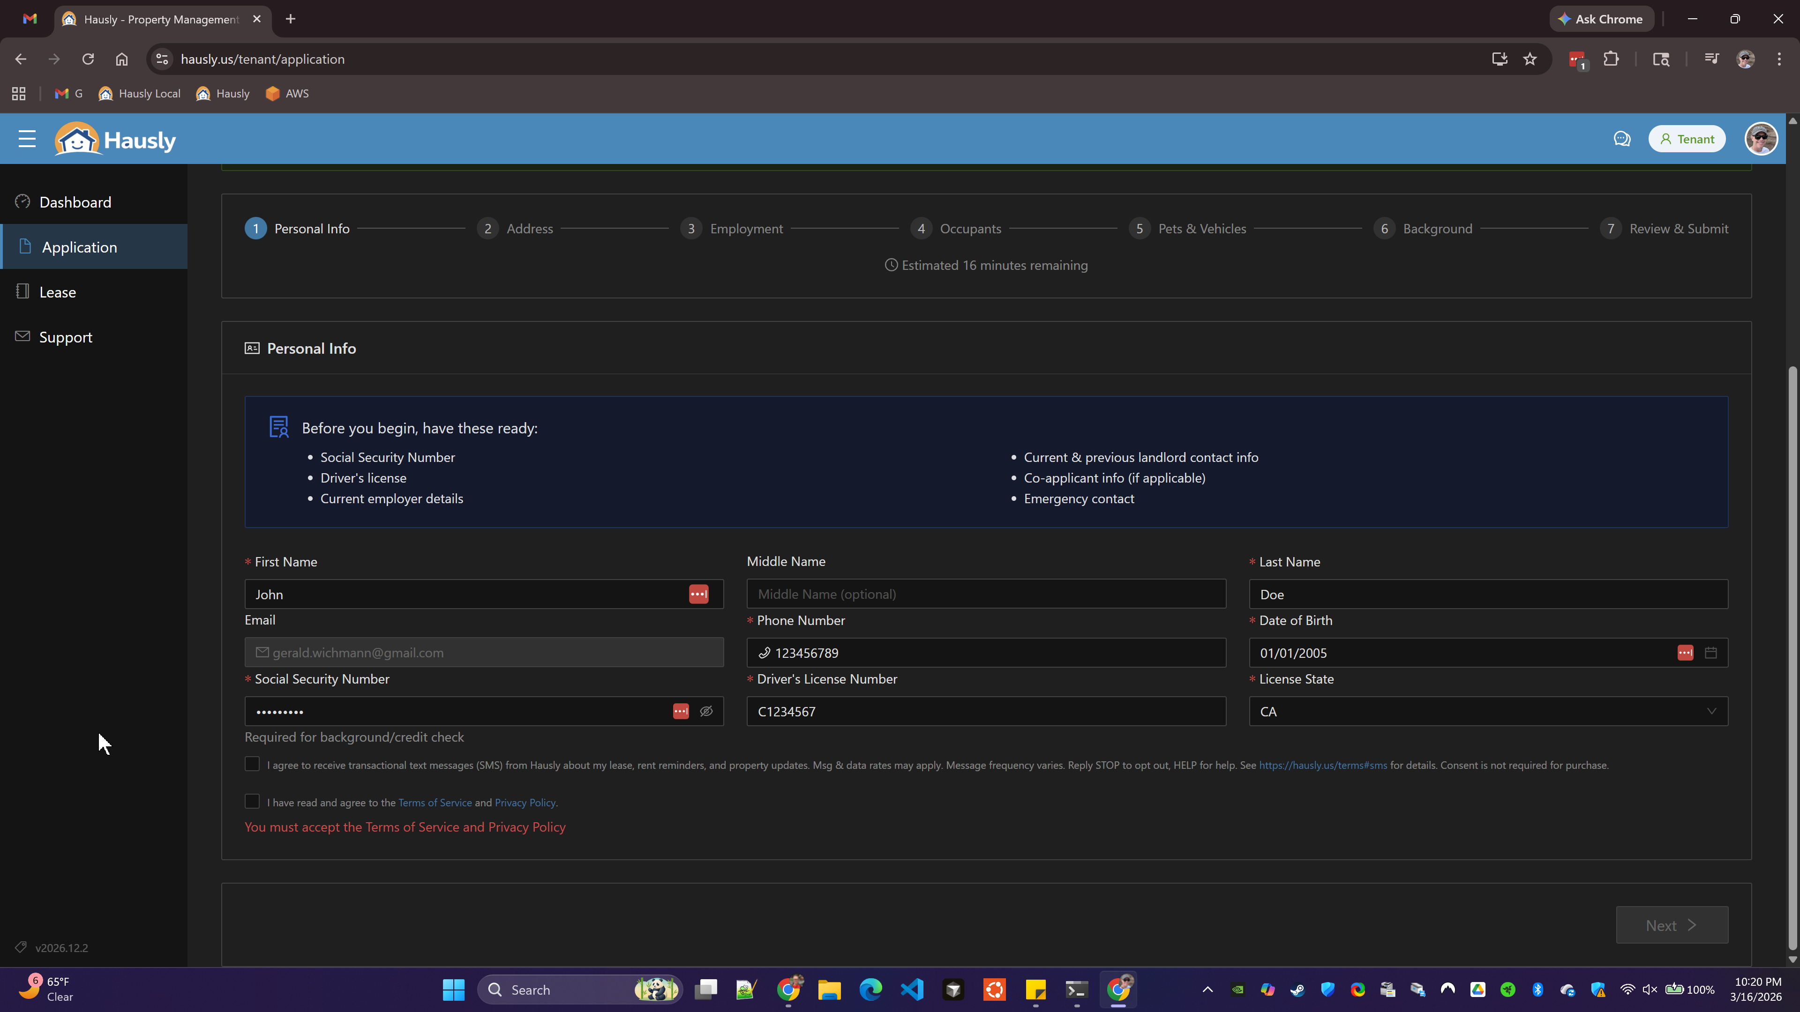Open Windows Start menu
This screenshot has height=1012, width=1800.
[453, 990]
